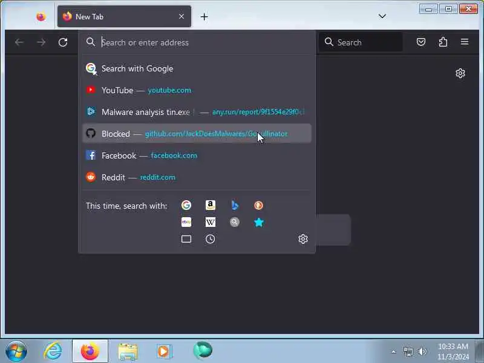Click the Firefox taskbar button
484x363 pixels.
90,351
